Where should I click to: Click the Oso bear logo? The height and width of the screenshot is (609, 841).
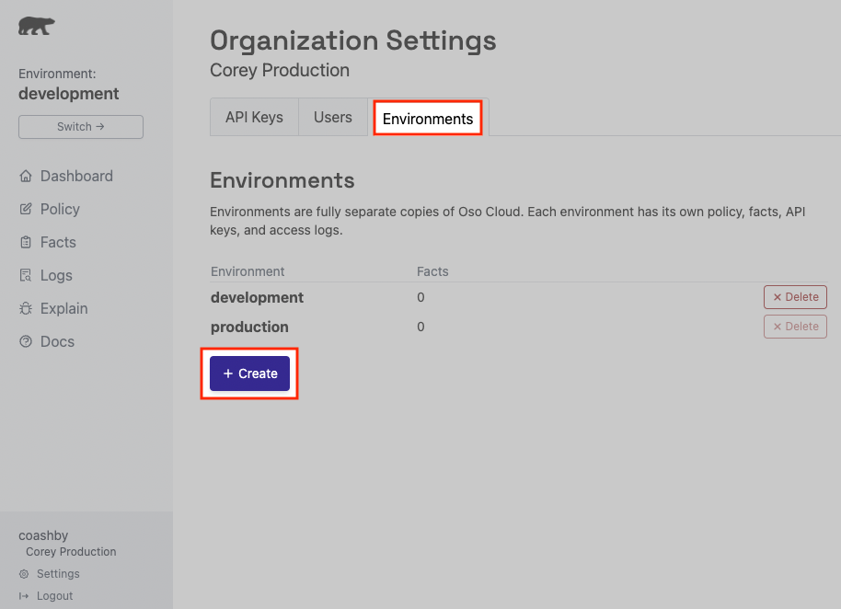(36, 26)
